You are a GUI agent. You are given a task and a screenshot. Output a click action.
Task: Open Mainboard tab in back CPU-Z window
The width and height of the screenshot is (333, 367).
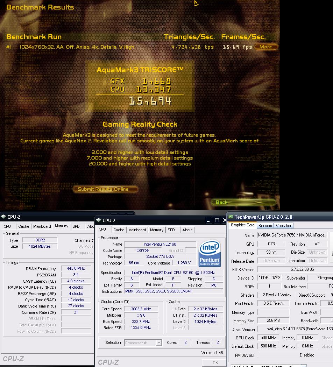[42, 226]
